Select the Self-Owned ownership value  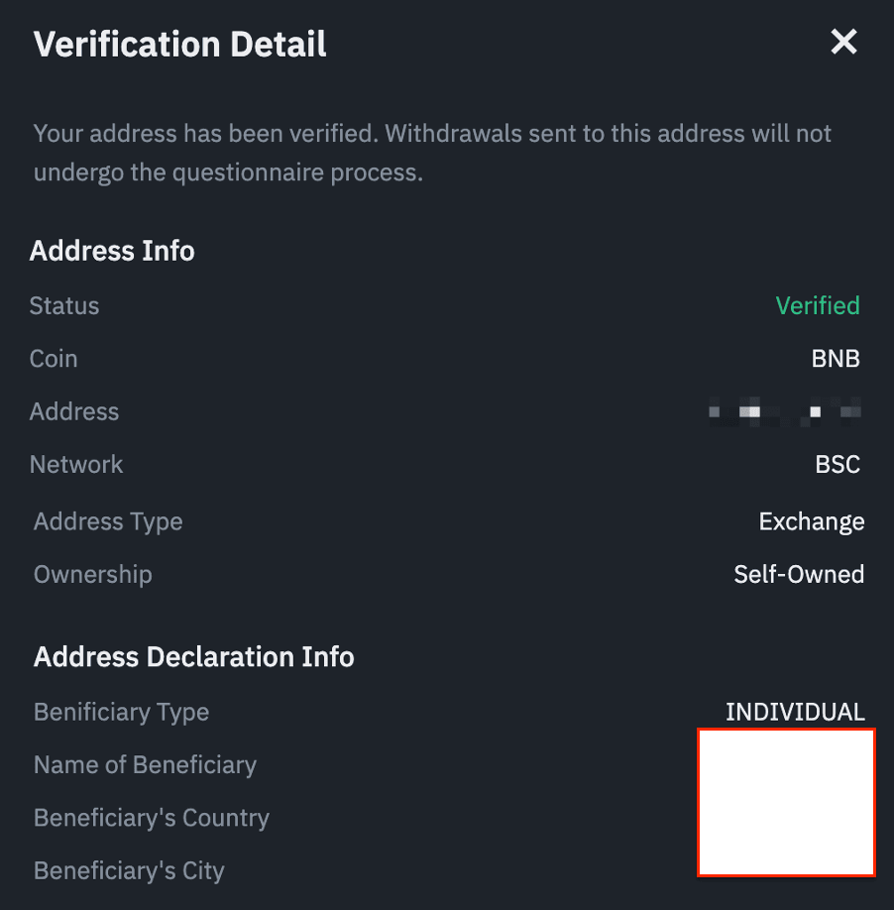click(799, 574)
